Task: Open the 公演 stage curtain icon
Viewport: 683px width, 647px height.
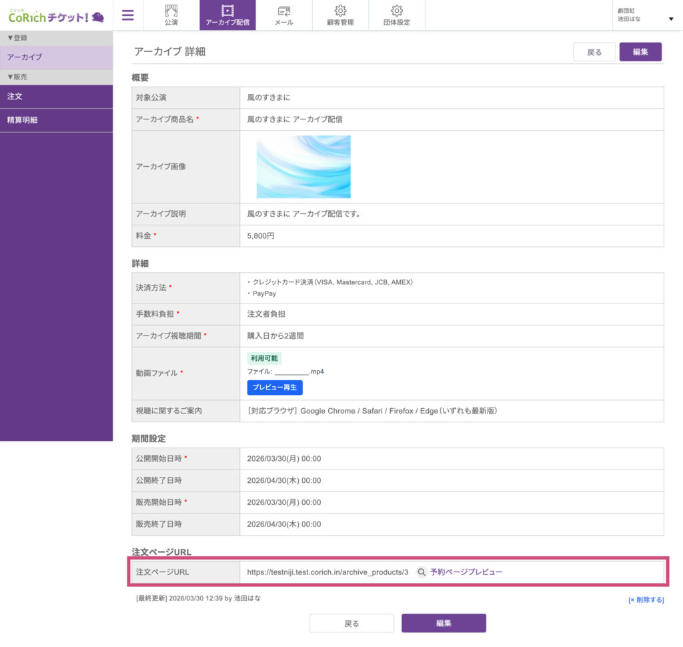Action: (171, 11)
